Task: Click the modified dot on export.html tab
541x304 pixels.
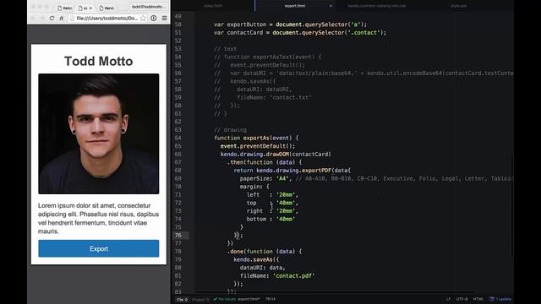Action: (331, 6)
